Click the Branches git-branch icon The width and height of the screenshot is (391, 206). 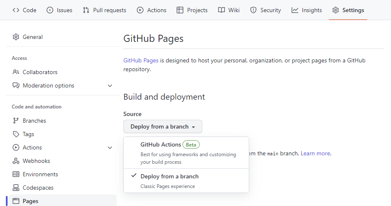[x=16, y=121]
